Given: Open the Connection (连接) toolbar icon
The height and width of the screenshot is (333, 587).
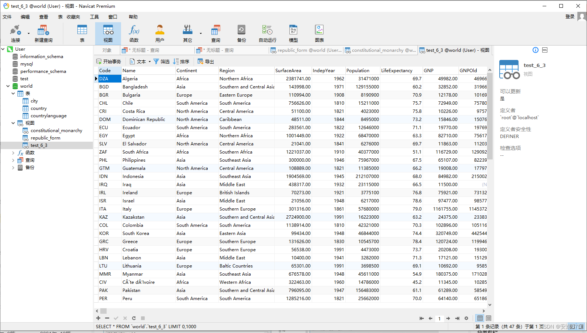Looking at the screenshot, I should click(x=16, y=33).
